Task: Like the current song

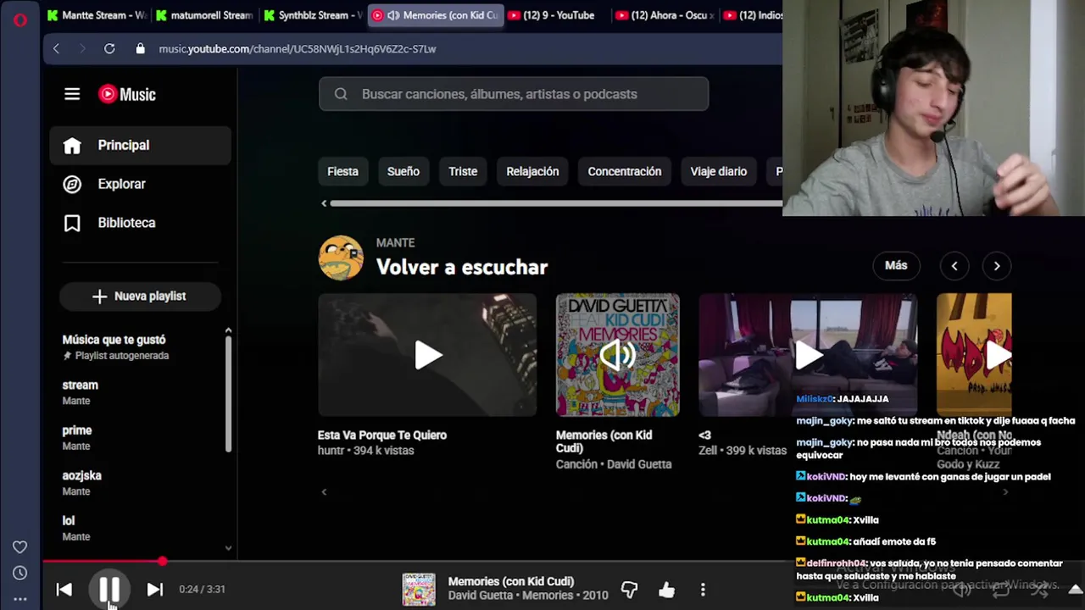Action: tap(666, 590)
